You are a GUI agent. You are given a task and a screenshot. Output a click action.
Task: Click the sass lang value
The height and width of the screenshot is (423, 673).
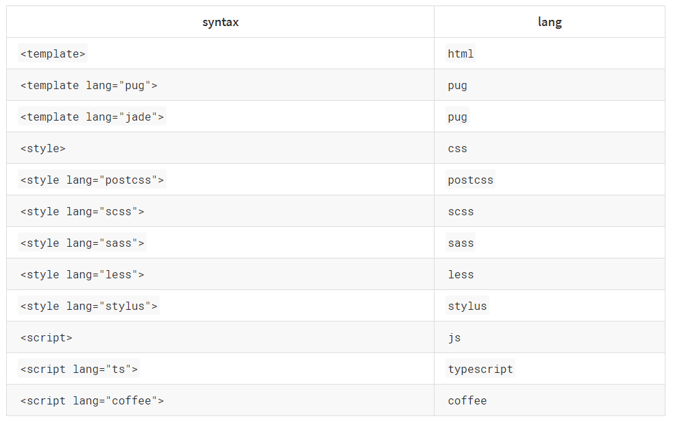tap(460, 243)
